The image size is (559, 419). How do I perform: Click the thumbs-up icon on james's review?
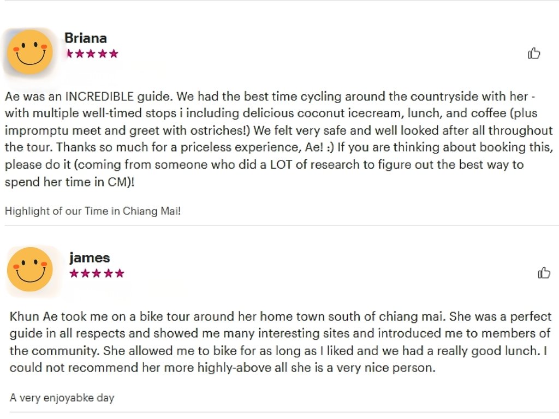coord(544,273)
